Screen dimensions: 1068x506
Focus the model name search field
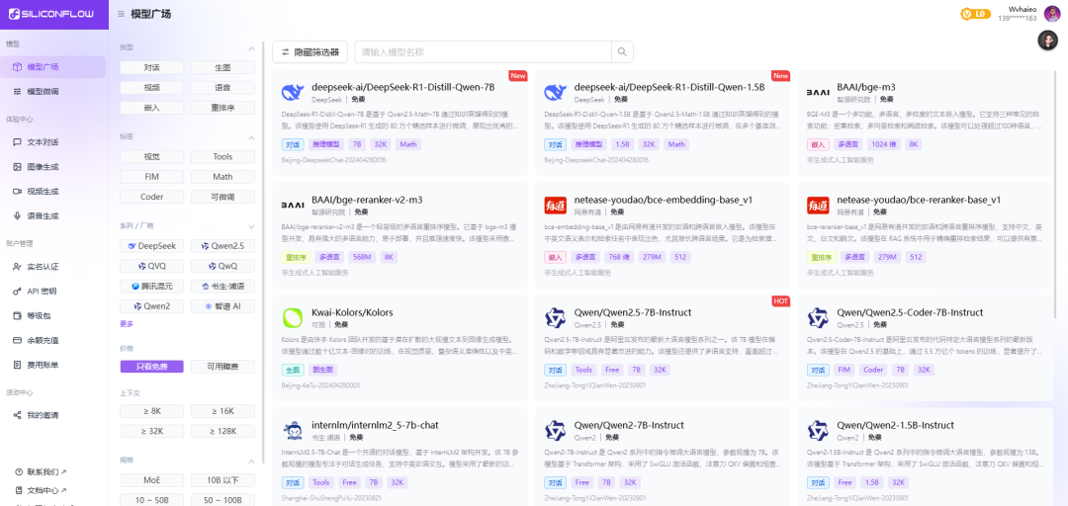coord(483,51)
